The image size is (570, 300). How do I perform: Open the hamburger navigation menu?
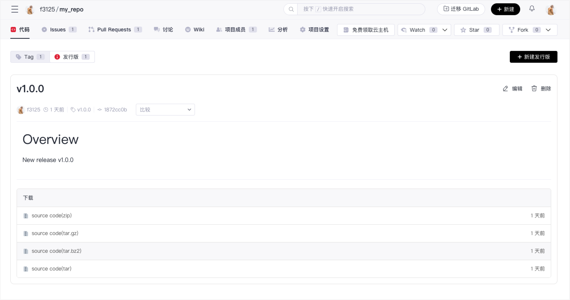(x=15, y=9)
